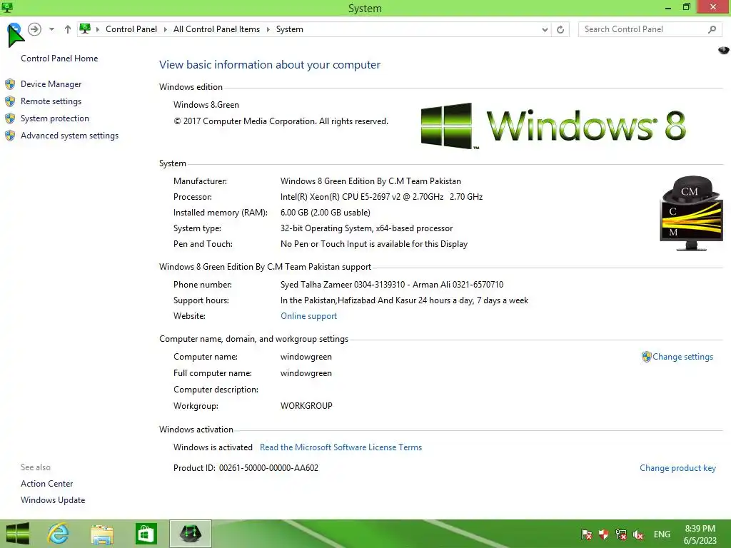Click Windows is activated text
The height and width of the screenshot is (548, 731).
pos(213,447)
